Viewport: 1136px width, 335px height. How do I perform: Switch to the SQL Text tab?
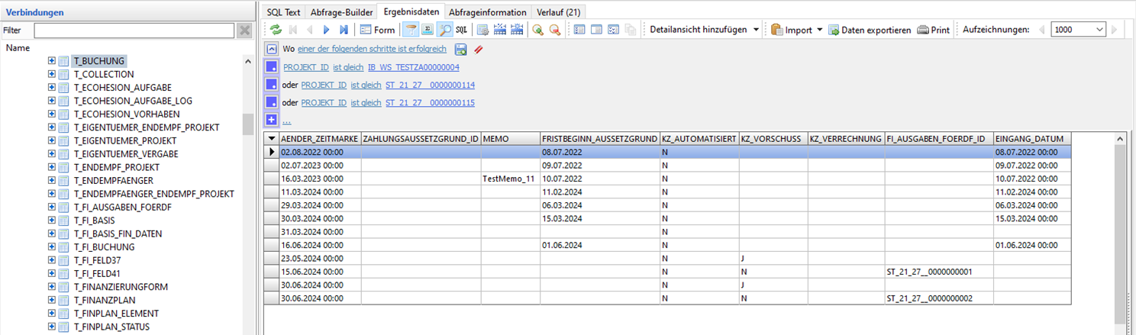point(282,12)
